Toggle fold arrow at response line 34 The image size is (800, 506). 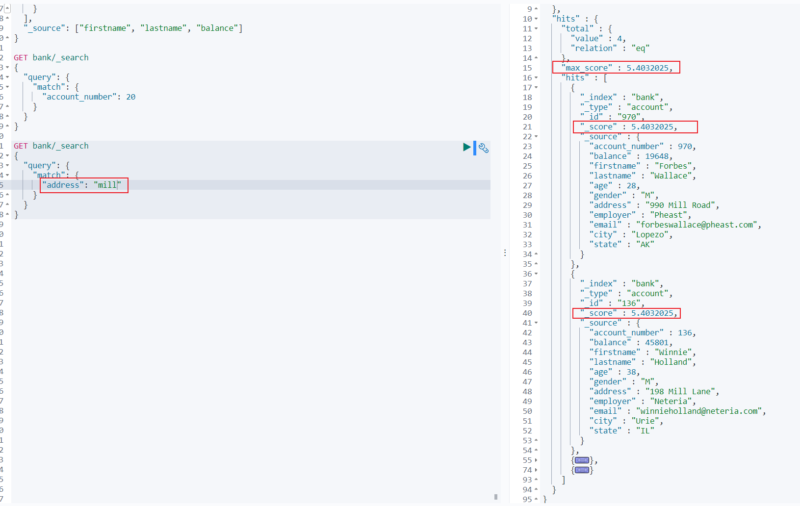click(536, 254)
